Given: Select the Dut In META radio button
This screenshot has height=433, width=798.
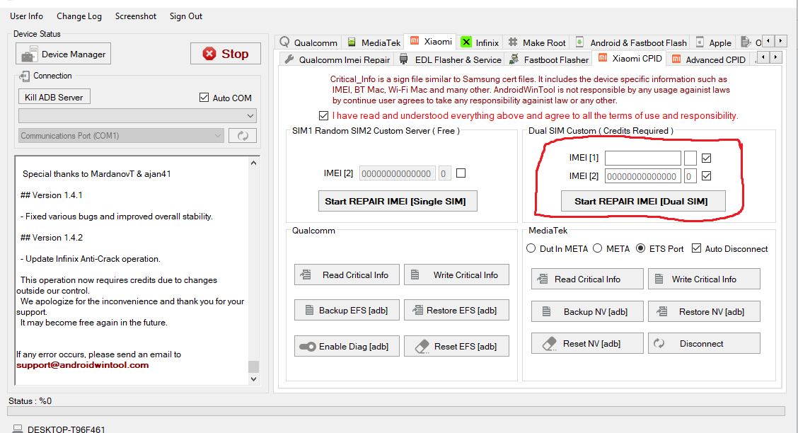Looking at the screenshot, I should [x=531, y=248].
